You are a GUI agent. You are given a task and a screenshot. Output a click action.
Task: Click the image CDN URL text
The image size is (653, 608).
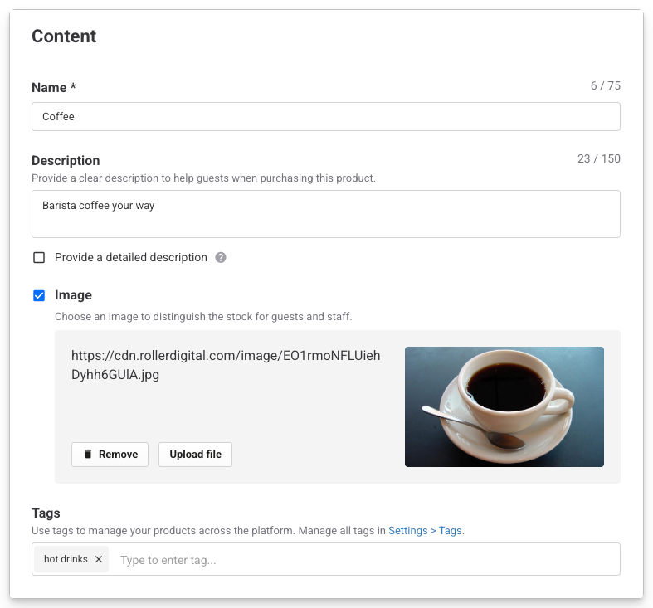tap(226, 365)
